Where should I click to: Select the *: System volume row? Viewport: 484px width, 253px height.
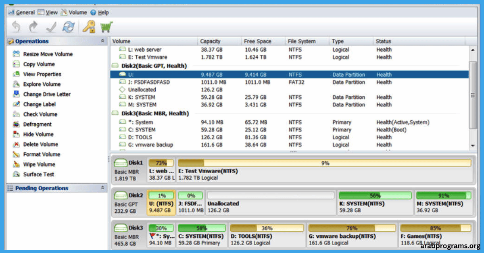[x=290, y=122]
